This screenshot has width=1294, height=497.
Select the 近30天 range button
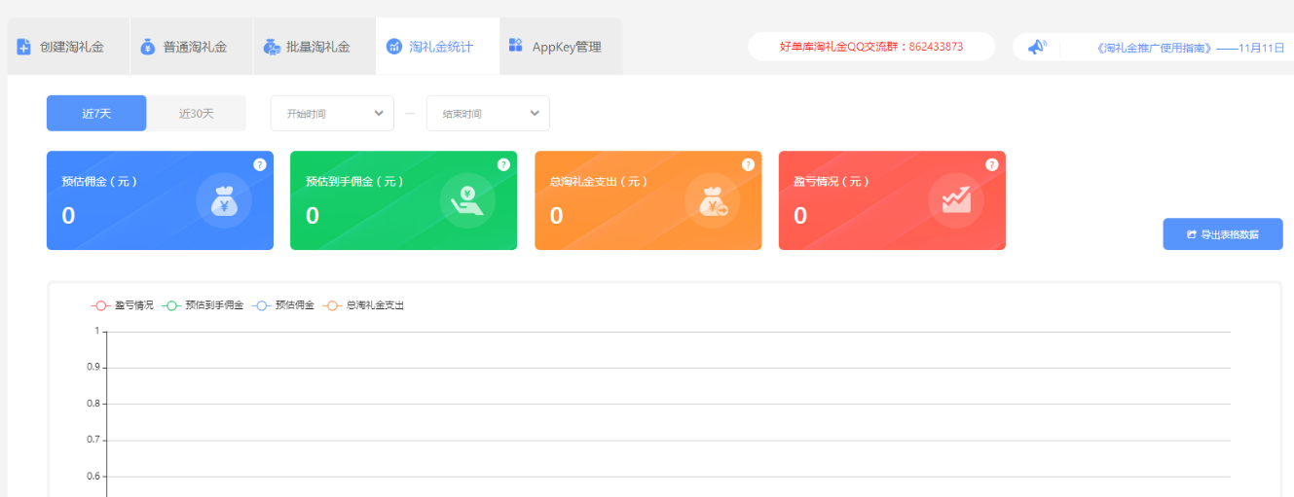tap(196, 113)
